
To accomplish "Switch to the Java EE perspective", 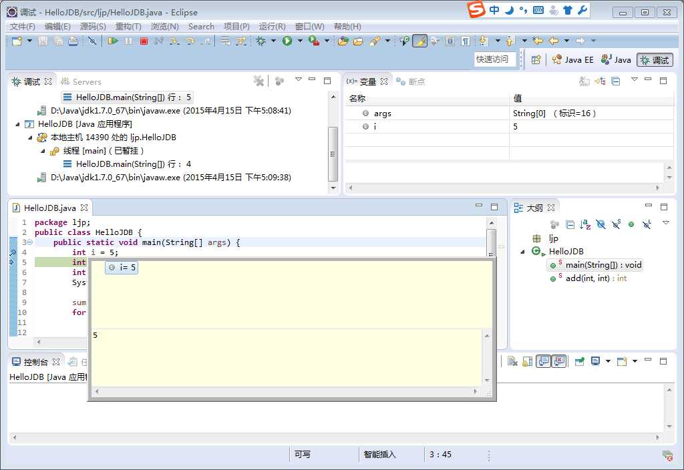I will [x=572, y=59].
